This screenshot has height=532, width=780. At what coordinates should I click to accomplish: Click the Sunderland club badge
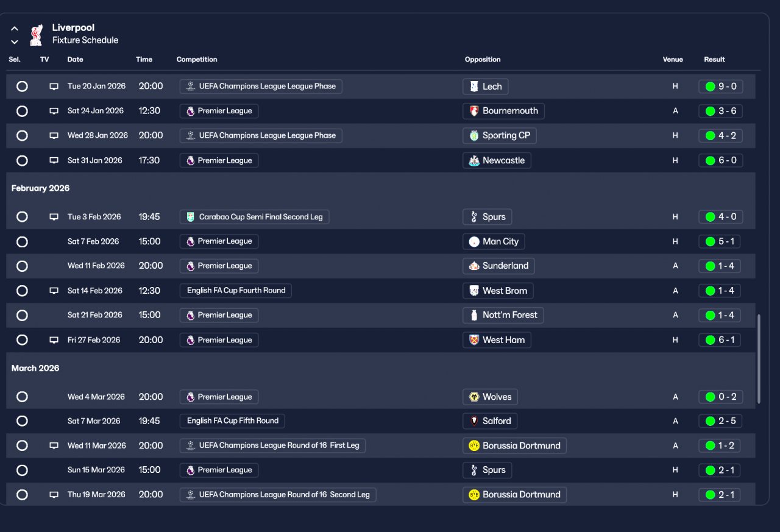pos(474,266)
